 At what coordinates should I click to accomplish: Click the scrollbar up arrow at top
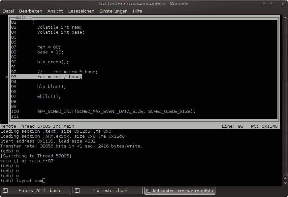(x=285, y=18)
